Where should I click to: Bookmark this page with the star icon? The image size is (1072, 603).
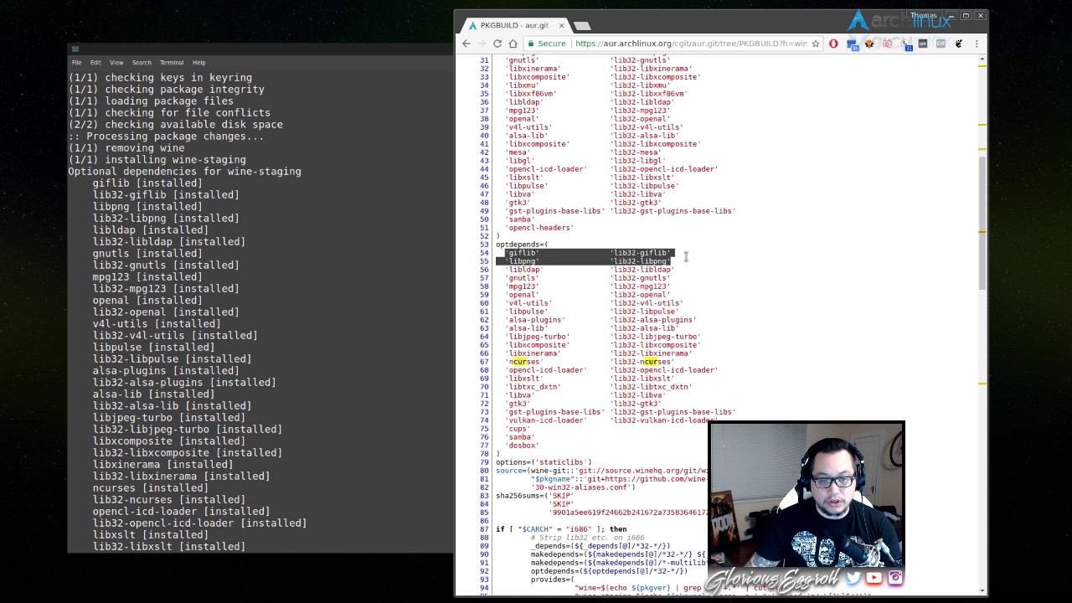point(815,44)
